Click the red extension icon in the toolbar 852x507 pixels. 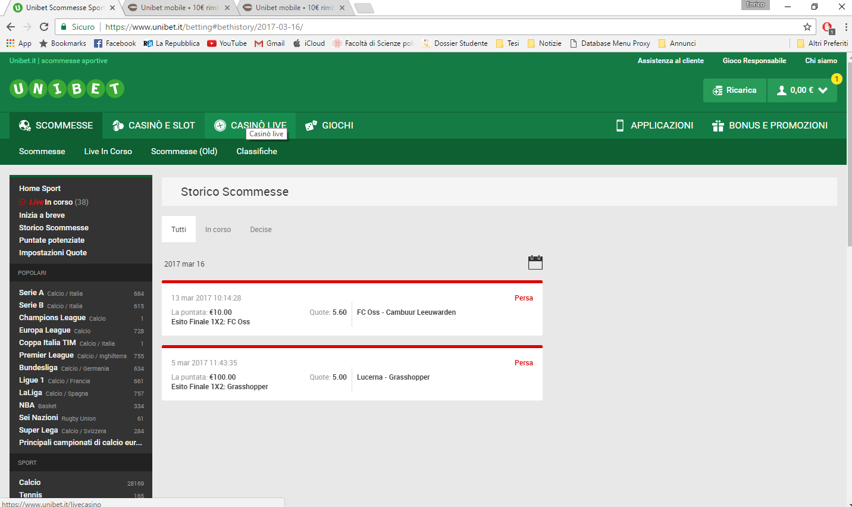coord(828,27)
